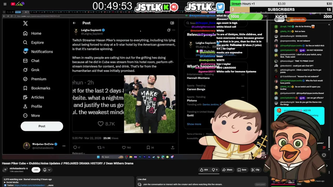Click the right chevron beside chat overlay
This screenshot has width=333, height=187.
pos(327,166)
